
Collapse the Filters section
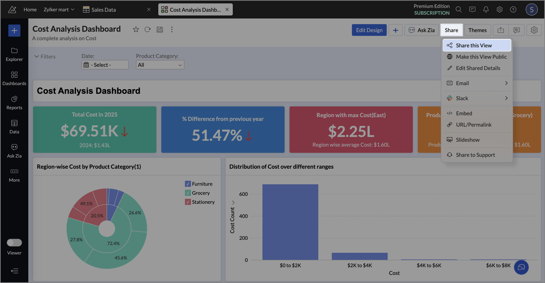[37, 56]
